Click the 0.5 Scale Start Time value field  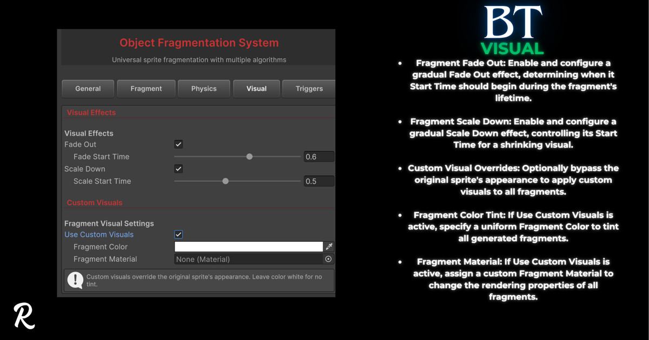[x=319, y=181]
